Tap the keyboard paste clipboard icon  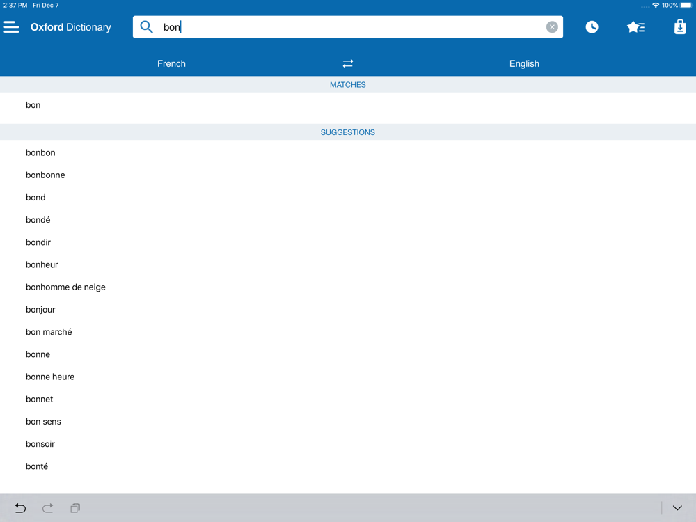point(75,508)
